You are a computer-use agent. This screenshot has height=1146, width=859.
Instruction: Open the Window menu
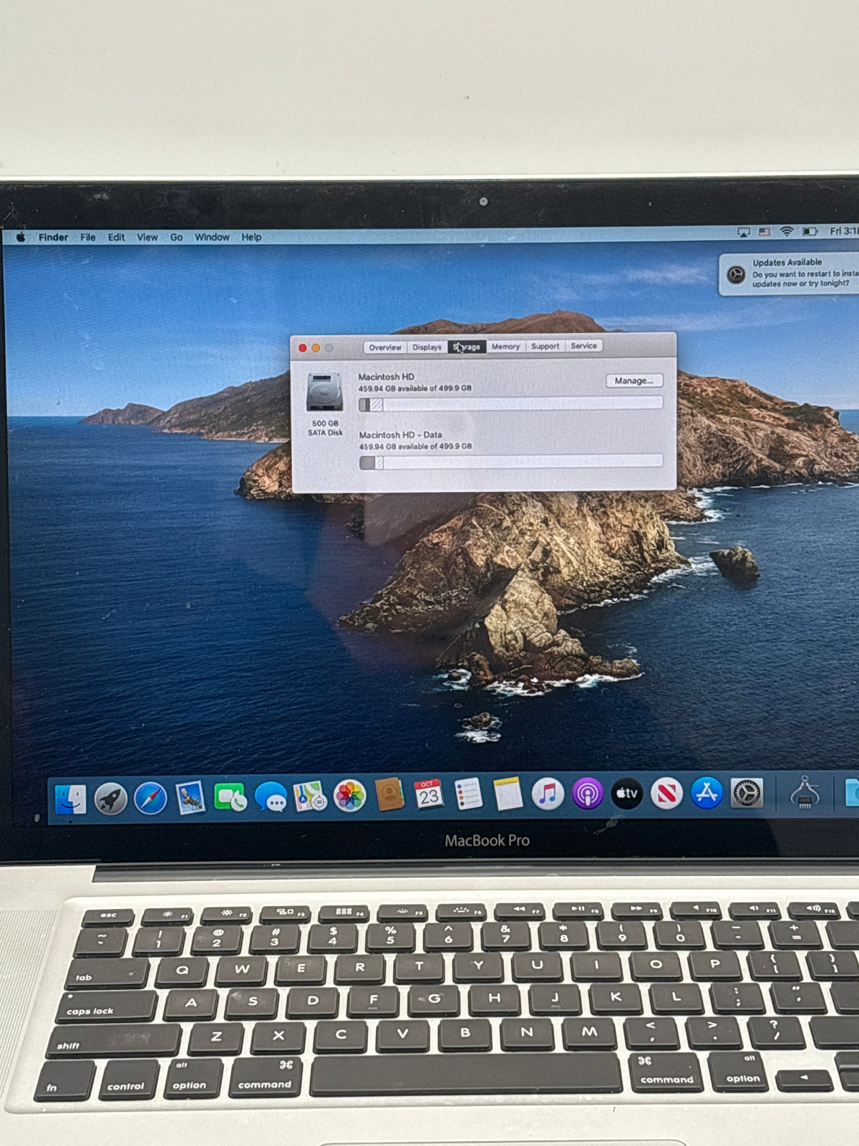pos(212,237)
